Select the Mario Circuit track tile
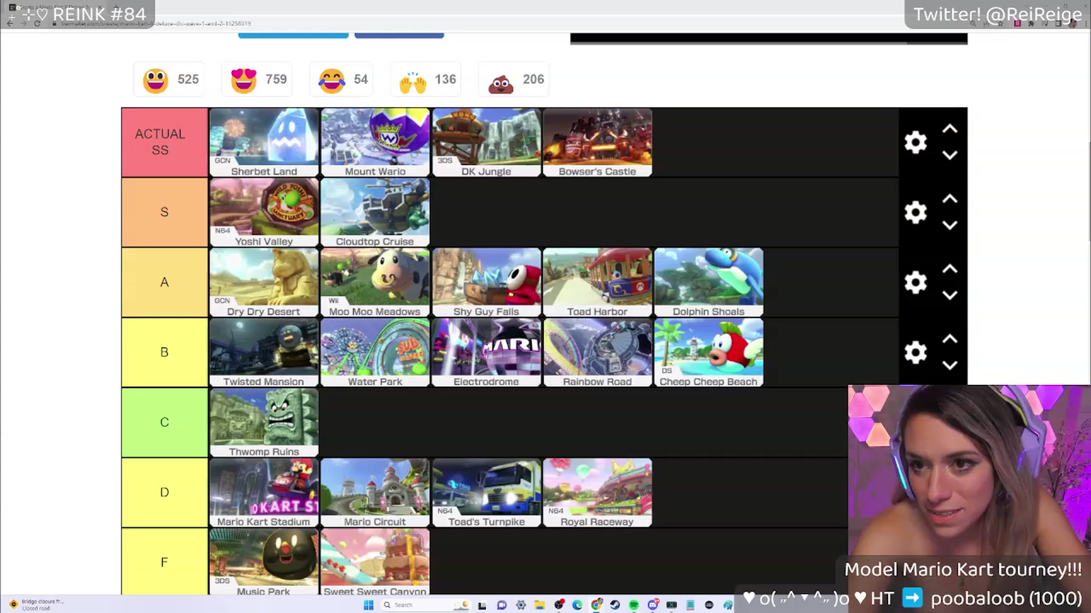Screen dimensions: 1091x613 point(375,492)
